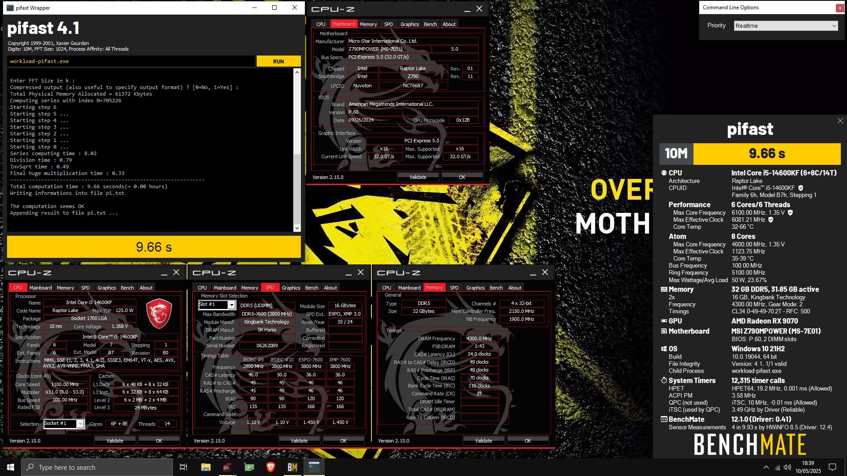Click the 10M label in BenchMate panel
Screen dimensions: 847x476
tap(676, 153)
